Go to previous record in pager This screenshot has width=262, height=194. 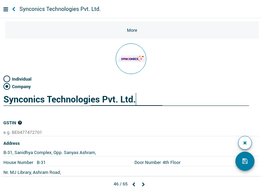coord(134,184)
